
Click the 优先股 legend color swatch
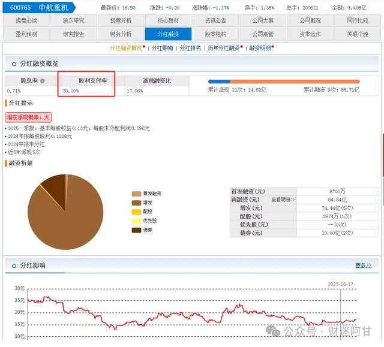(x=136, y=221)
